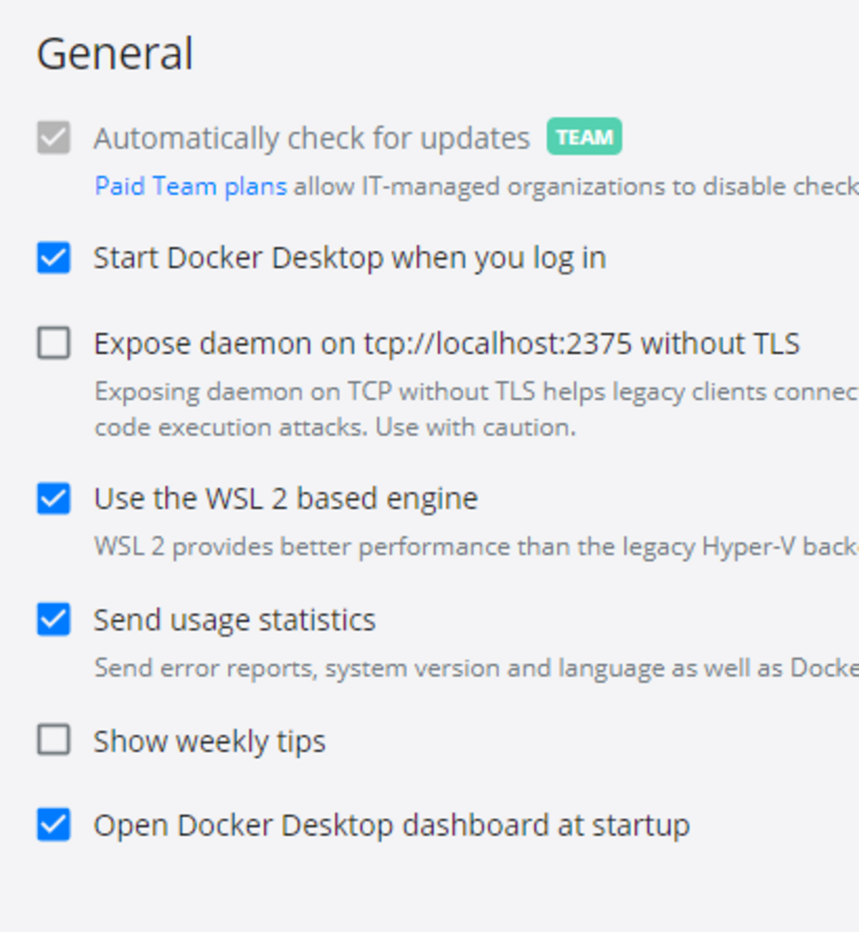Click the WSL 2 performance description text
Image resolution: width=859 pixels, height=932 pixels.
(476, 547)
